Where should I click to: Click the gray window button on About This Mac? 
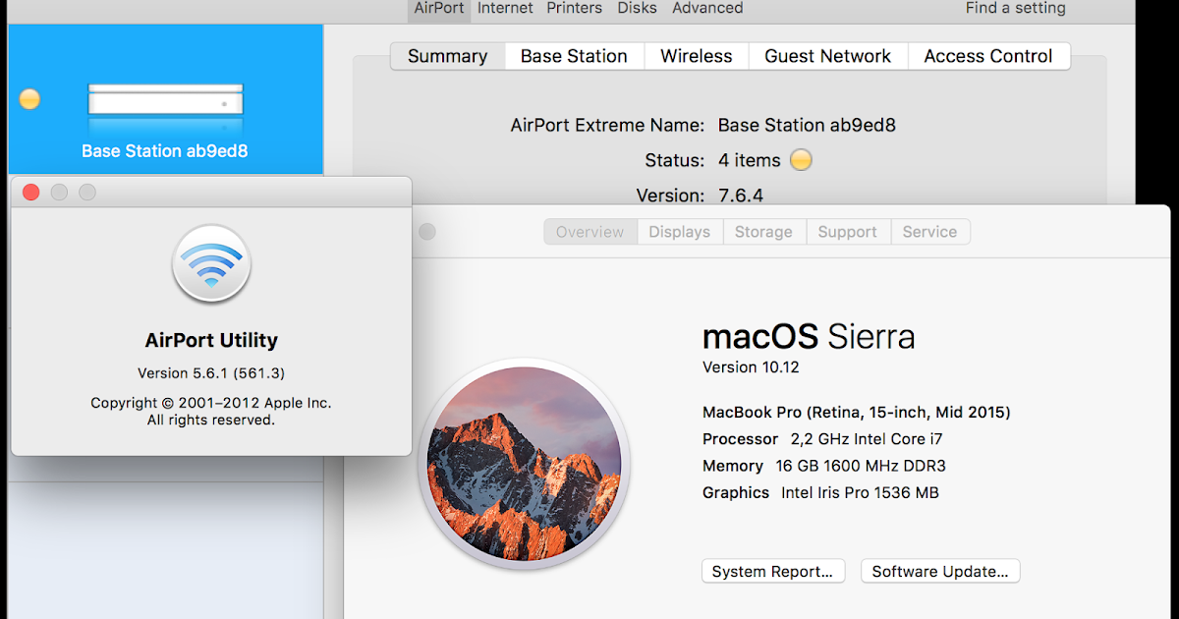pos(426,232)
